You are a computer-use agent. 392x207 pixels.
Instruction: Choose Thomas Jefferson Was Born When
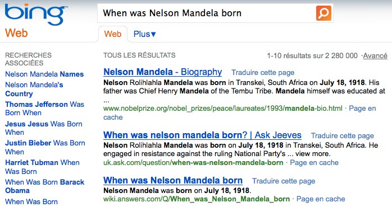pyautogui.click(x=44, y=109)
